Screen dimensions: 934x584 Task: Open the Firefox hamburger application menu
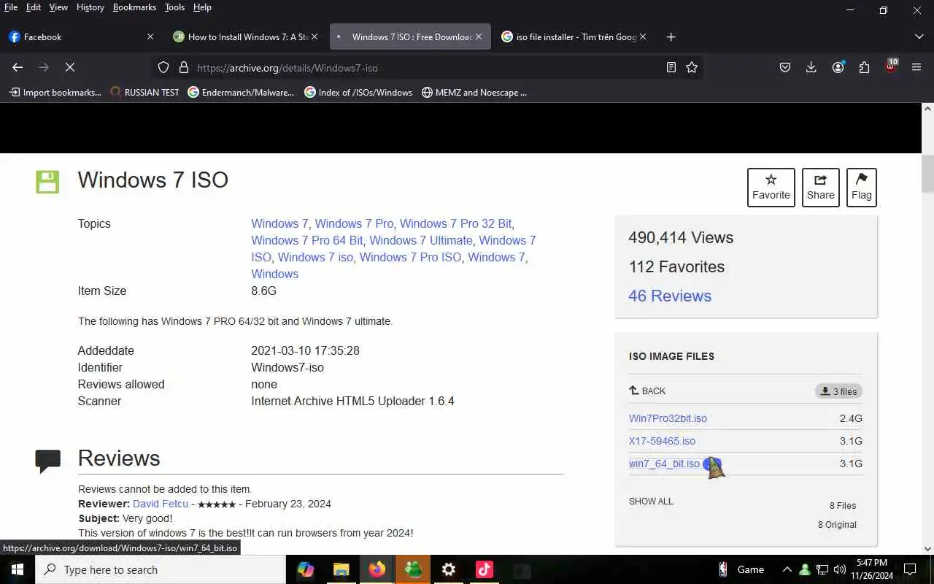916,67
